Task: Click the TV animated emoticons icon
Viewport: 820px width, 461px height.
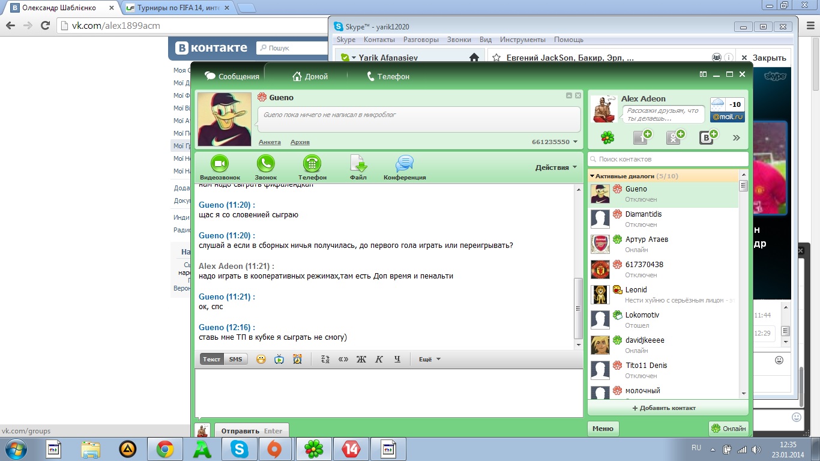Action: [279, 359]
